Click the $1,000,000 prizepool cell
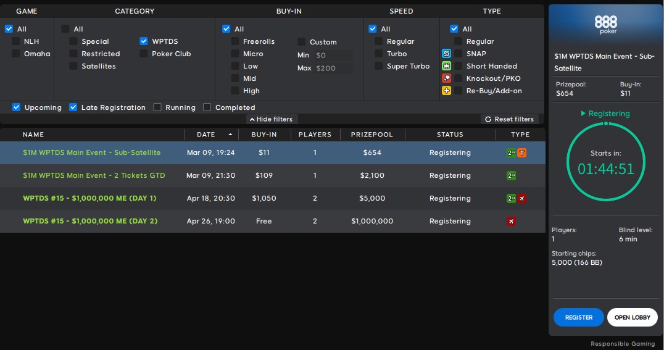664x350 pixels. point(372,221)
